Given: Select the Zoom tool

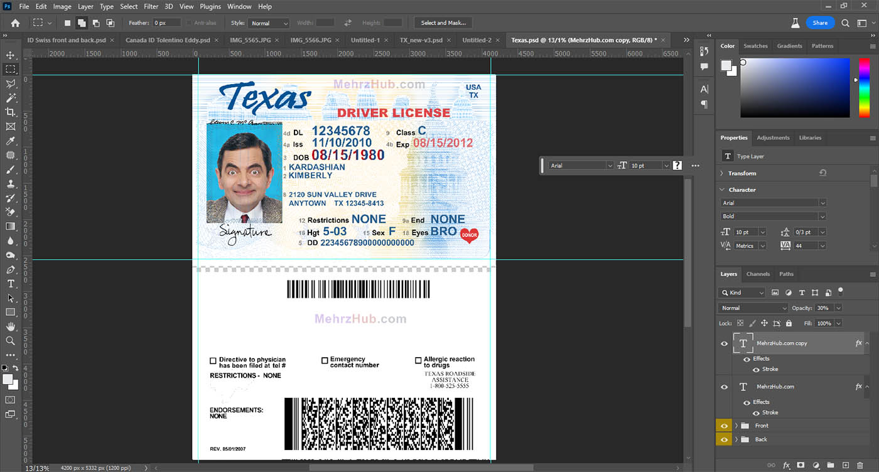Looking at the screenshot, I should pos(11,341).
